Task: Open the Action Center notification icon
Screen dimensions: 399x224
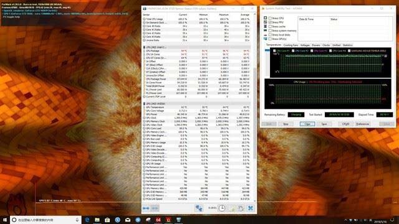Action: [392, 220]
